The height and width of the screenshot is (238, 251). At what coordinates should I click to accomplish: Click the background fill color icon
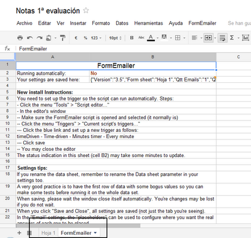(x=164, y=38)
